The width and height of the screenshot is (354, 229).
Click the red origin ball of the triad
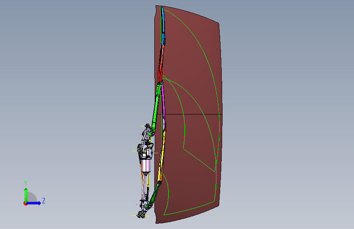tap(25, 203)
